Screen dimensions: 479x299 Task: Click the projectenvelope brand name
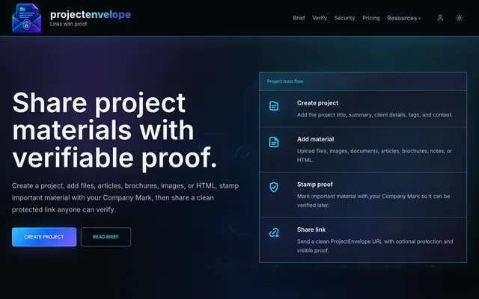click(x=91, y=14)
